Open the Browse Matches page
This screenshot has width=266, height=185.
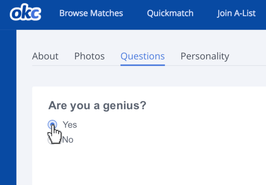point(91,13)
